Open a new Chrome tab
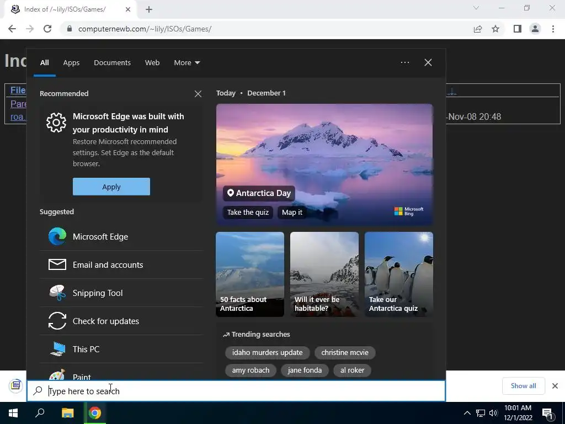This screenshot has height=424, width=565. point(149,9)
